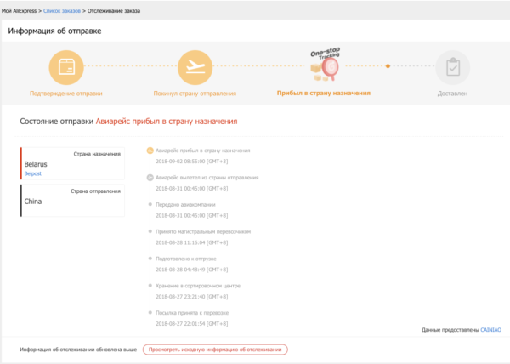Click the orange arrival marker in timeline
Screen dimensions: 510x364
tap(150, 151)
